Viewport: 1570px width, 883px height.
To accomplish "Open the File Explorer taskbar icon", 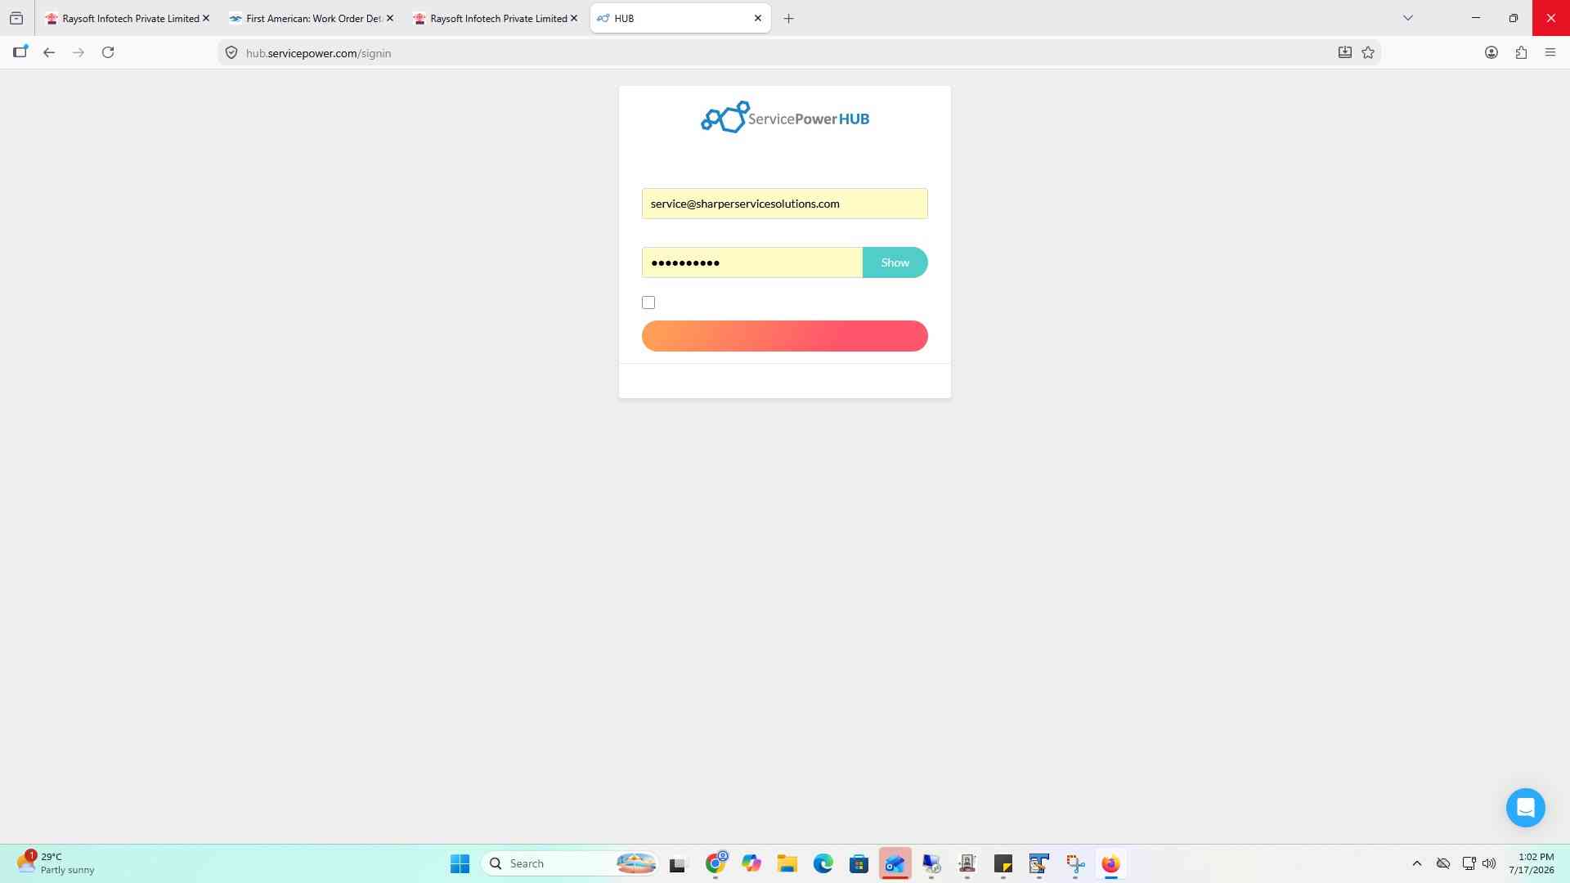I will pyautogui.click(x=787, y=863).
